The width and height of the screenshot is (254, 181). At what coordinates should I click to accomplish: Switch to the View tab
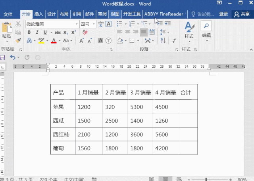tap(115, 14)
